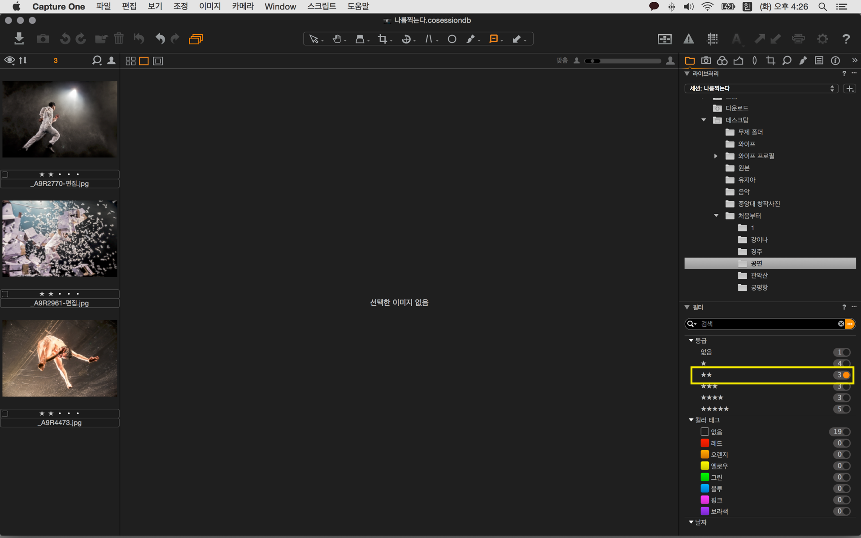Collapse the 등급 filter section
861x538 pixels.
pos(691,341)
